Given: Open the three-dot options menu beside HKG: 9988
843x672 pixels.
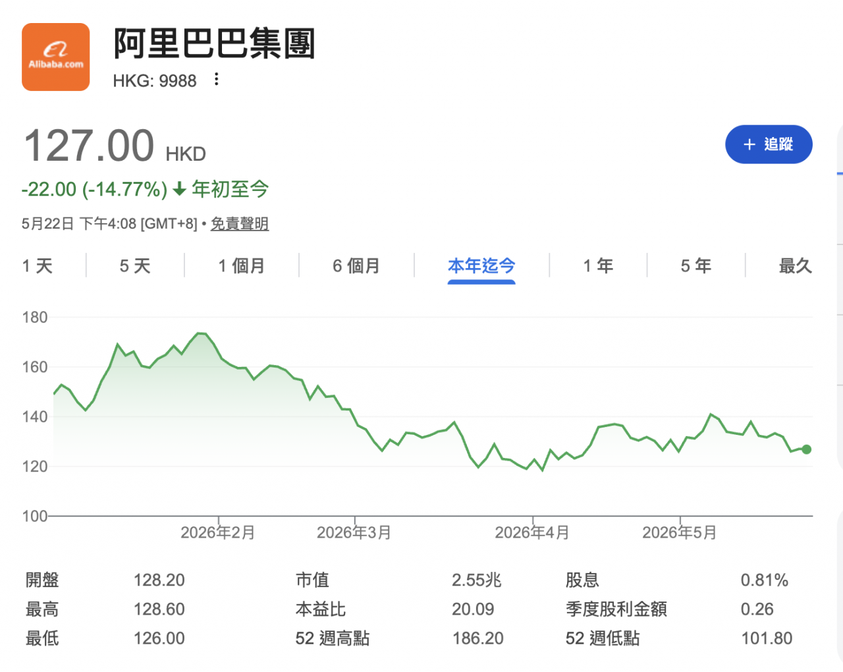Looking at the screenshot, I should 216,80.
